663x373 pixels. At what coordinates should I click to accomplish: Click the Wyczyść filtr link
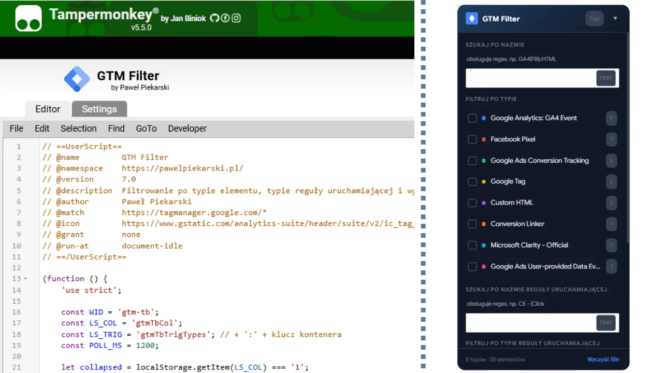pos(603,360)
